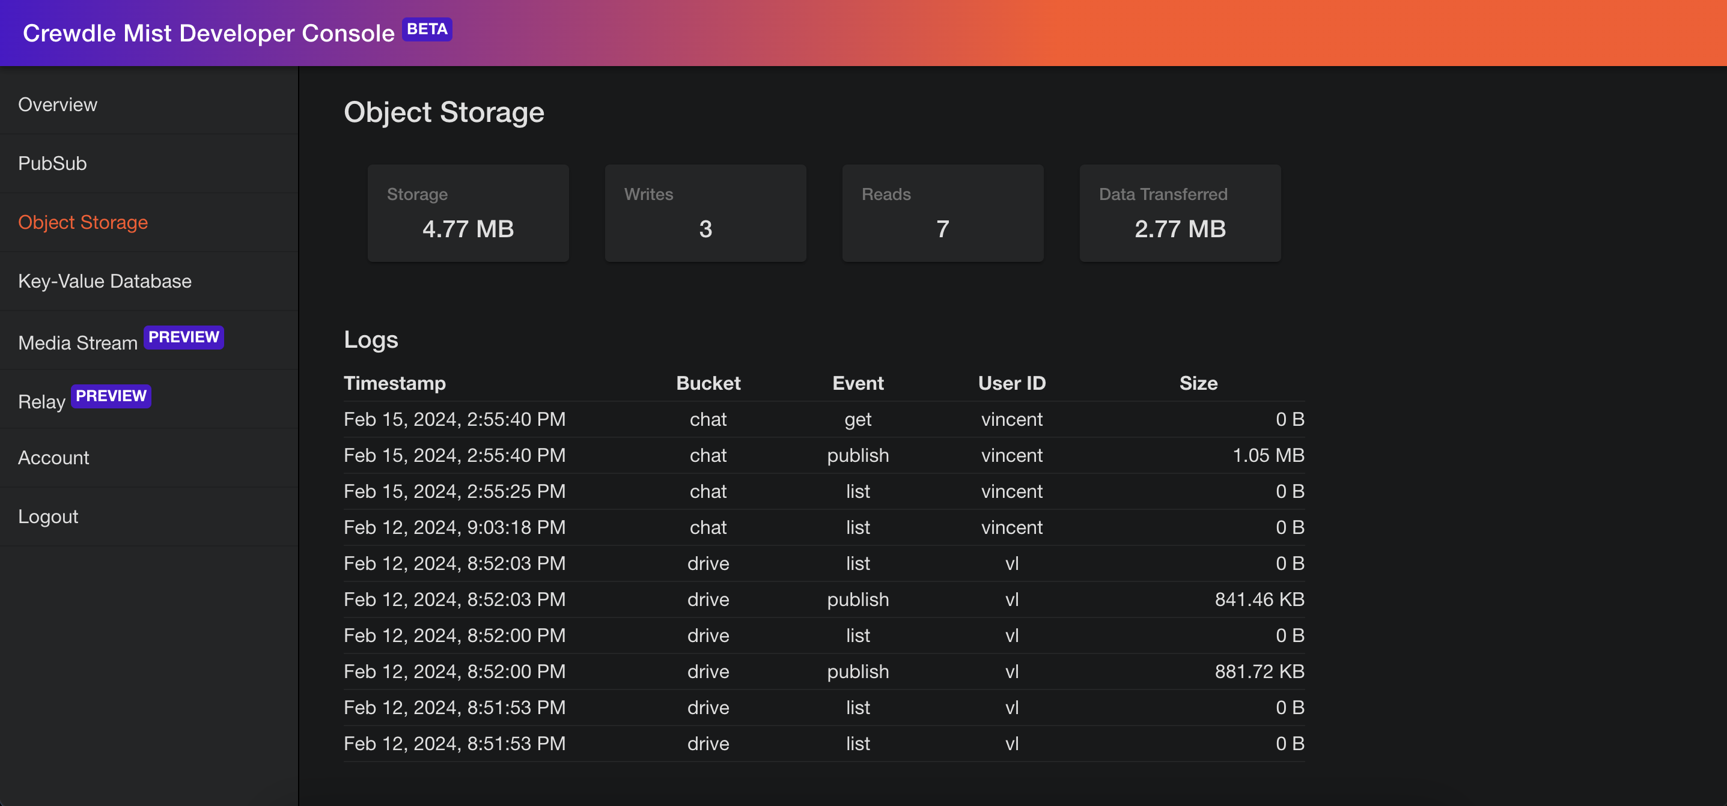Click the Timestamp column header
The image size is (1727, 806).
coord(395,383)
